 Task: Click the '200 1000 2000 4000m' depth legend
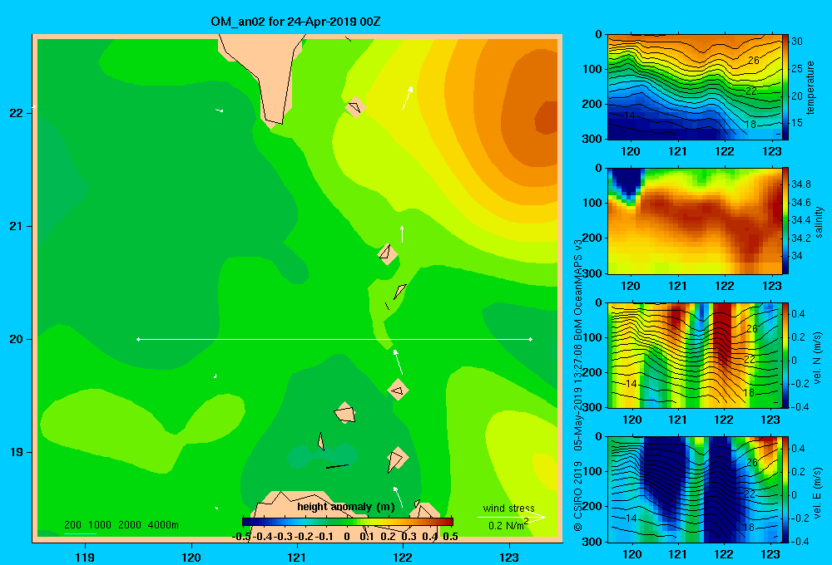click(121, 525)
